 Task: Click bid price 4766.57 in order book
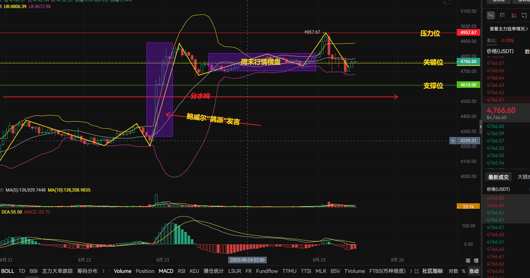(x=495, y=141)
